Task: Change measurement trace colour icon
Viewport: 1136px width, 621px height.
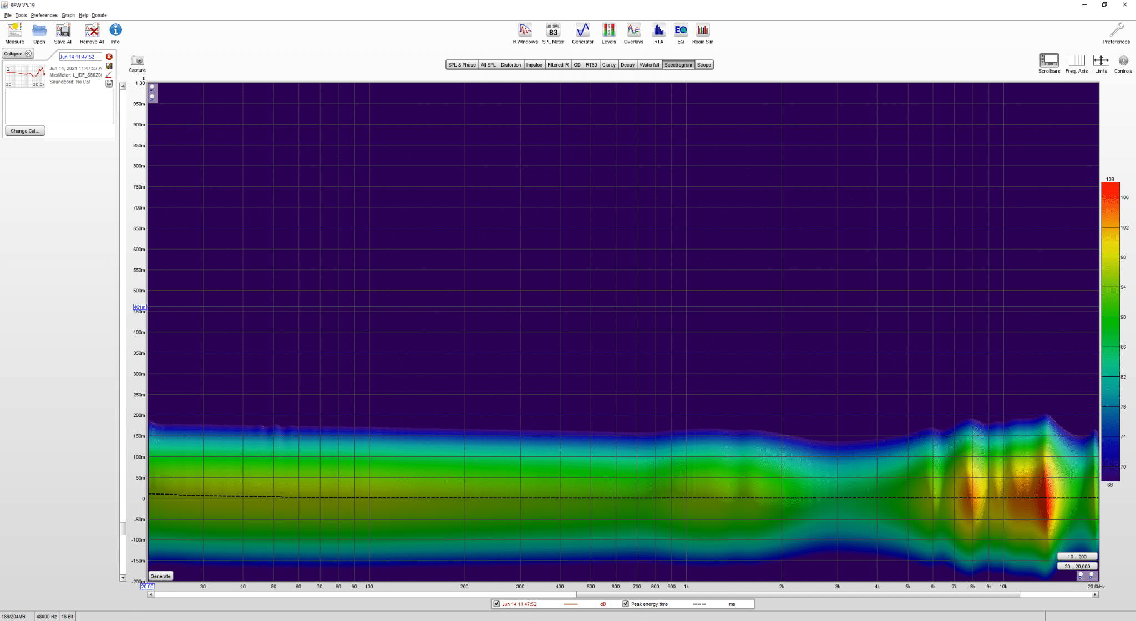Action: pos(109,66)
